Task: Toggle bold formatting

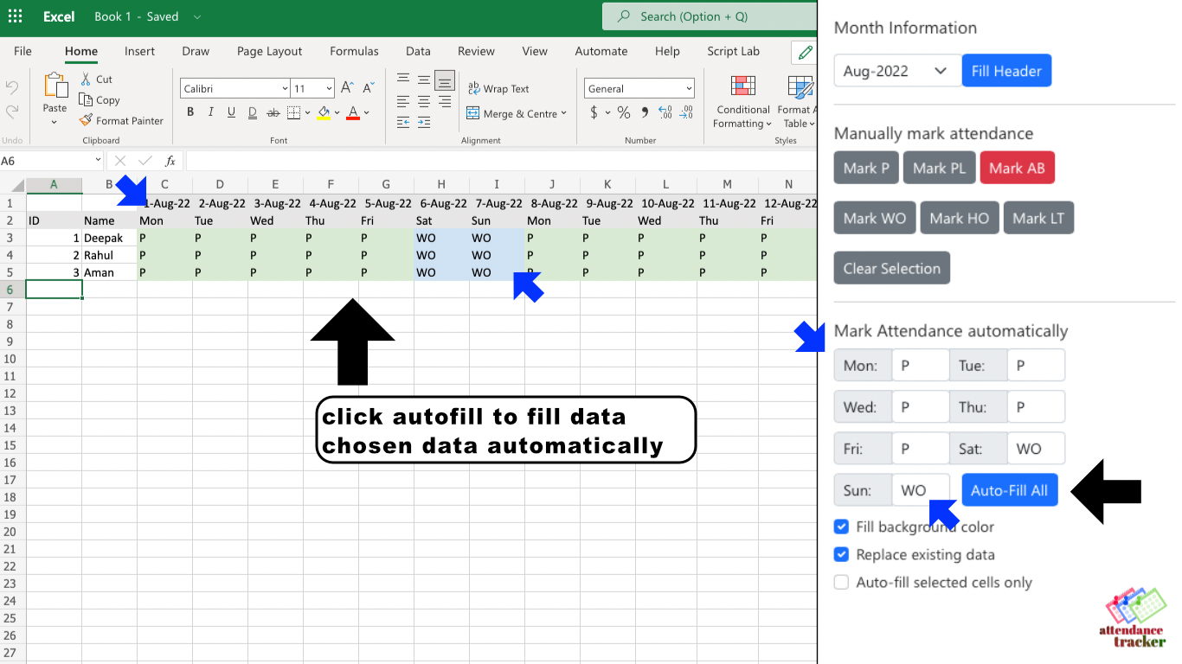Action: coord(189,112)
